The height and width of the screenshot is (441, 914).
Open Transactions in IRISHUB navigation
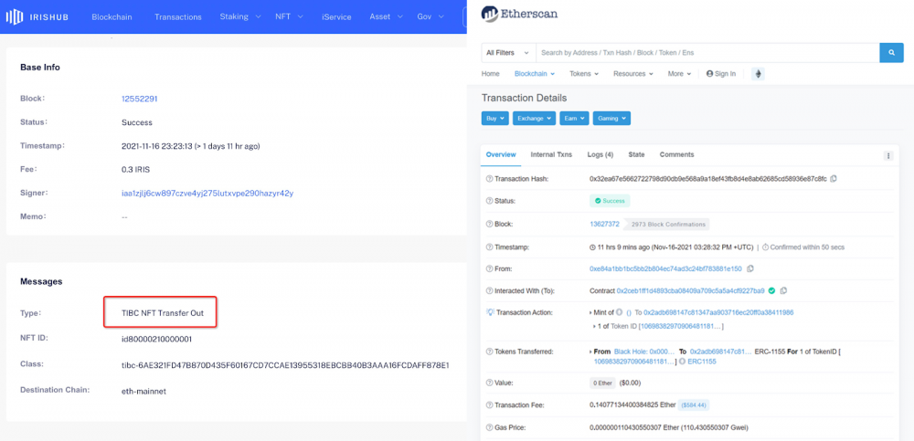click(x=178, y=17)
